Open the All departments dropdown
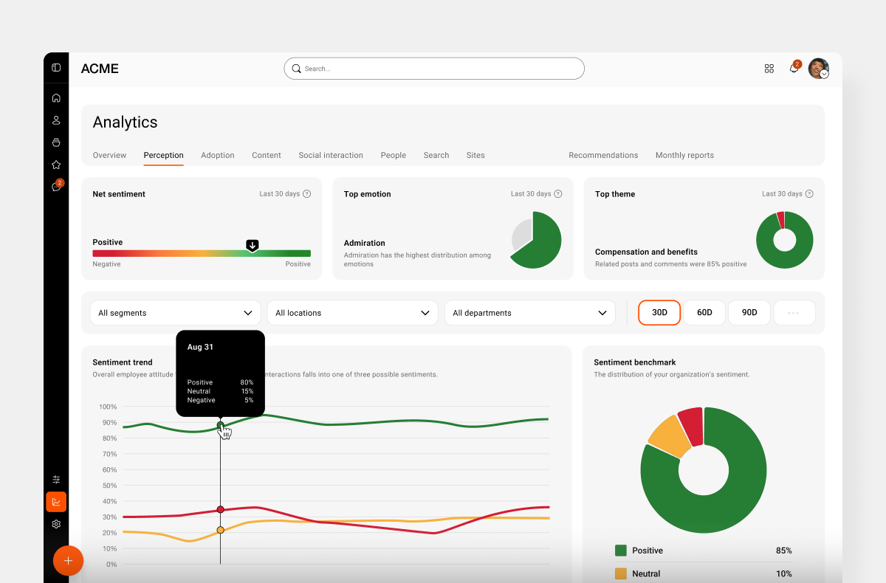 coord(529,312)
